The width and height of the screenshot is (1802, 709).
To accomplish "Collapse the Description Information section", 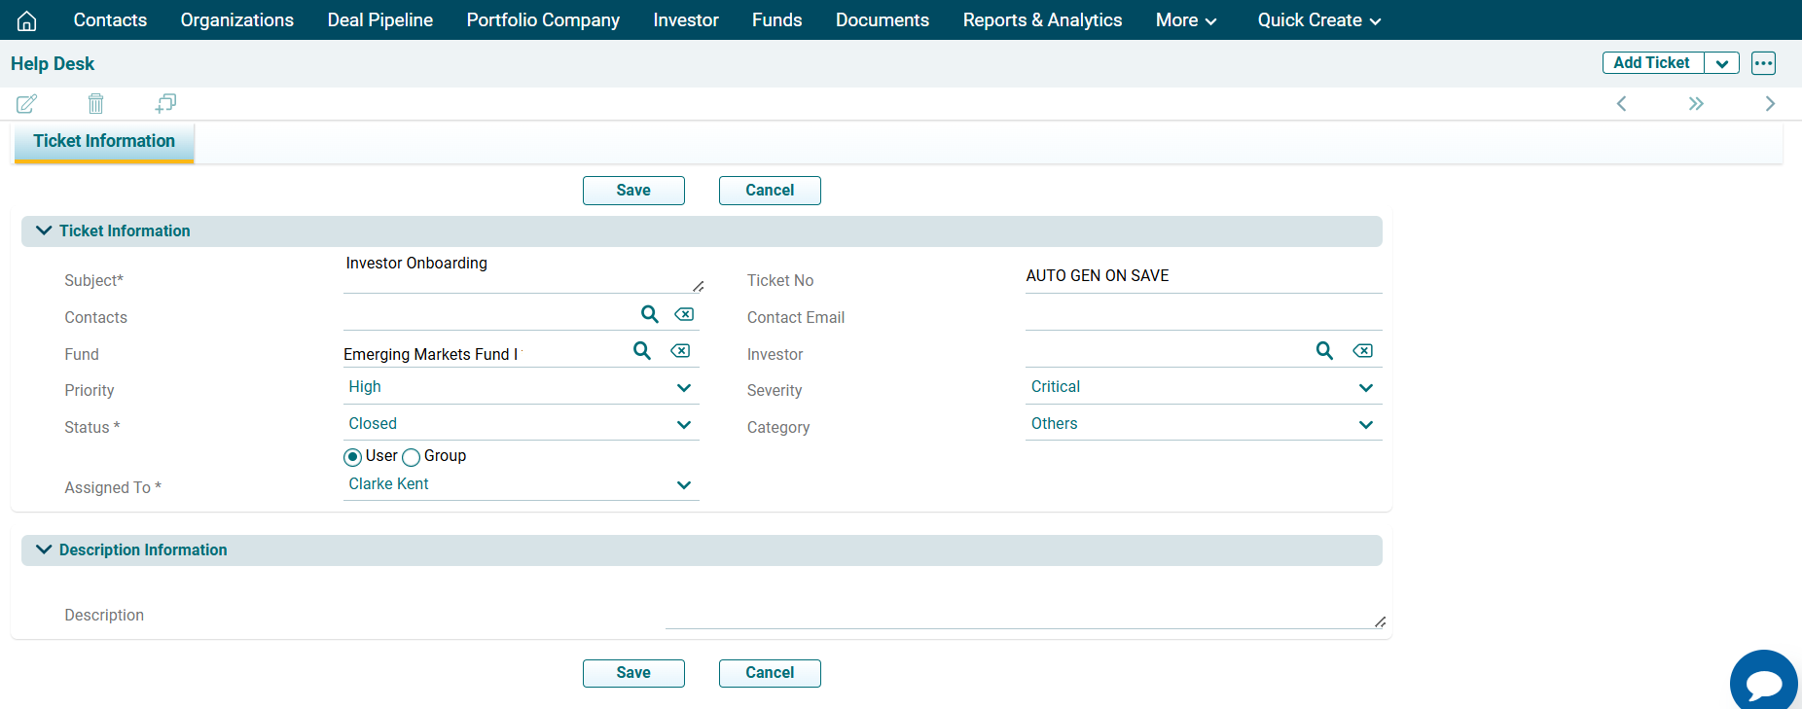I will click(x=44, y=549).
